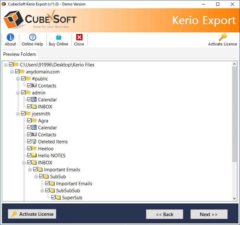Click the SuperSub mail folder icon
This screenshot has width=240, height=225.
58,197
